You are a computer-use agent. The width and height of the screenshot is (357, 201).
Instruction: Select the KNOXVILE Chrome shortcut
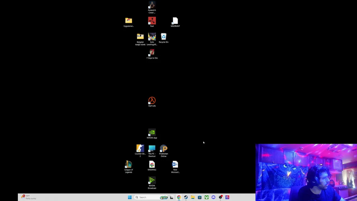[152, 166]
